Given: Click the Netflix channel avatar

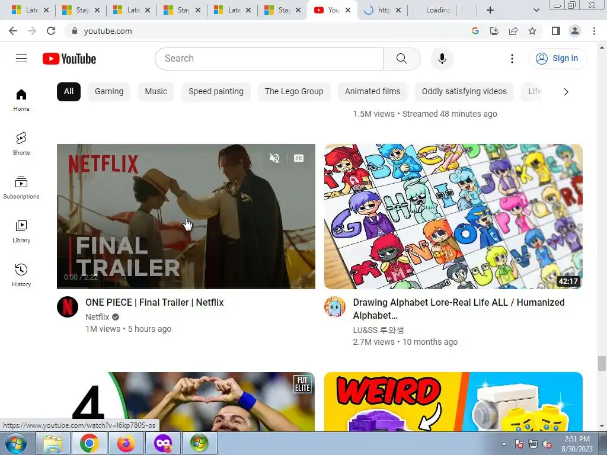Looking at the screenshot, I should coord(68,307).
